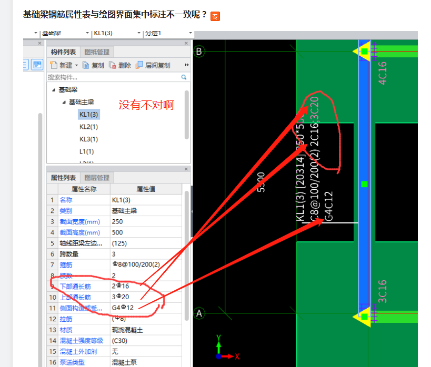Click the orange 专 badge beside the title
The width and height of the screenshot is (431, 367).
pos(215,16)
